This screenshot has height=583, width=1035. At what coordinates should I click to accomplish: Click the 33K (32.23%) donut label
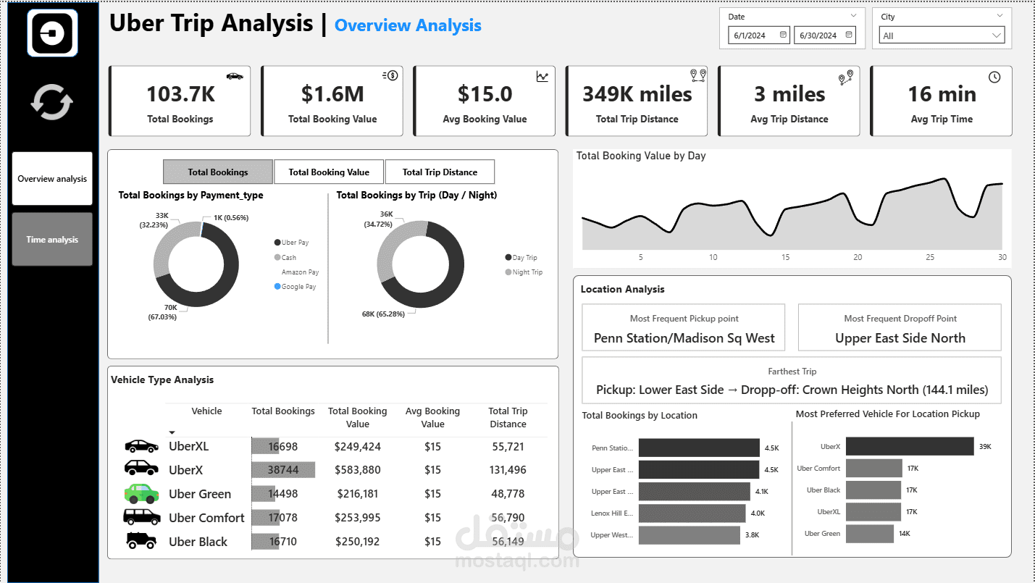(x=154, y=220)
